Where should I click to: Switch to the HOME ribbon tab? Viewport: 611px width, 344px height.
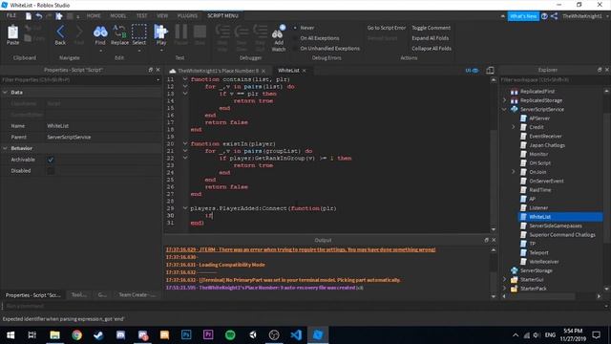pos(94,16)
